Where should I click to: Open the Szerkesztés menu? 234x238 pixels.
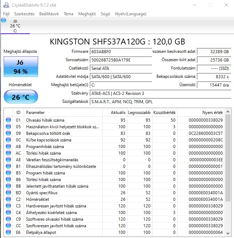click(24, 14)
